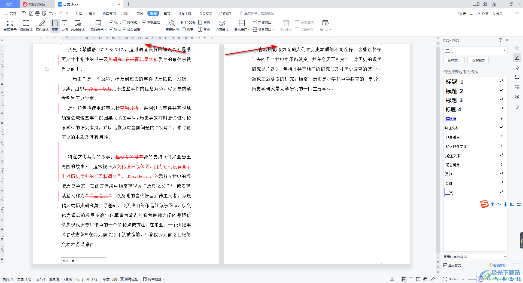Click the fit-page icon beside zoom percentage
The height and width of the screenshot is (283, 523).
point(445,279)
